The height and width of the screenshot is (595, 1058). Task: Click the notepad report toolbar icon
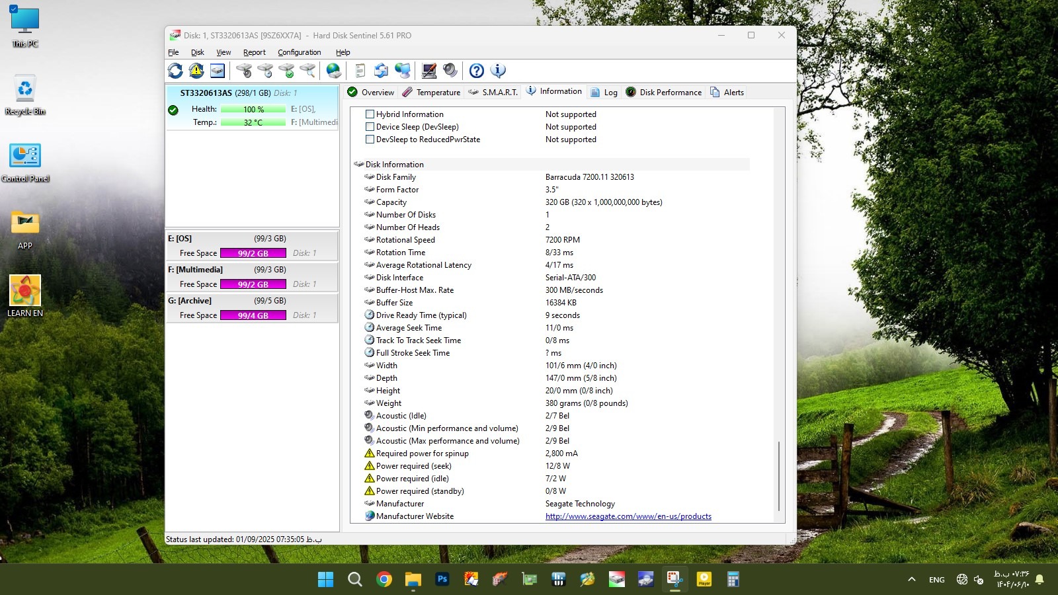click(x=360, y=71)
